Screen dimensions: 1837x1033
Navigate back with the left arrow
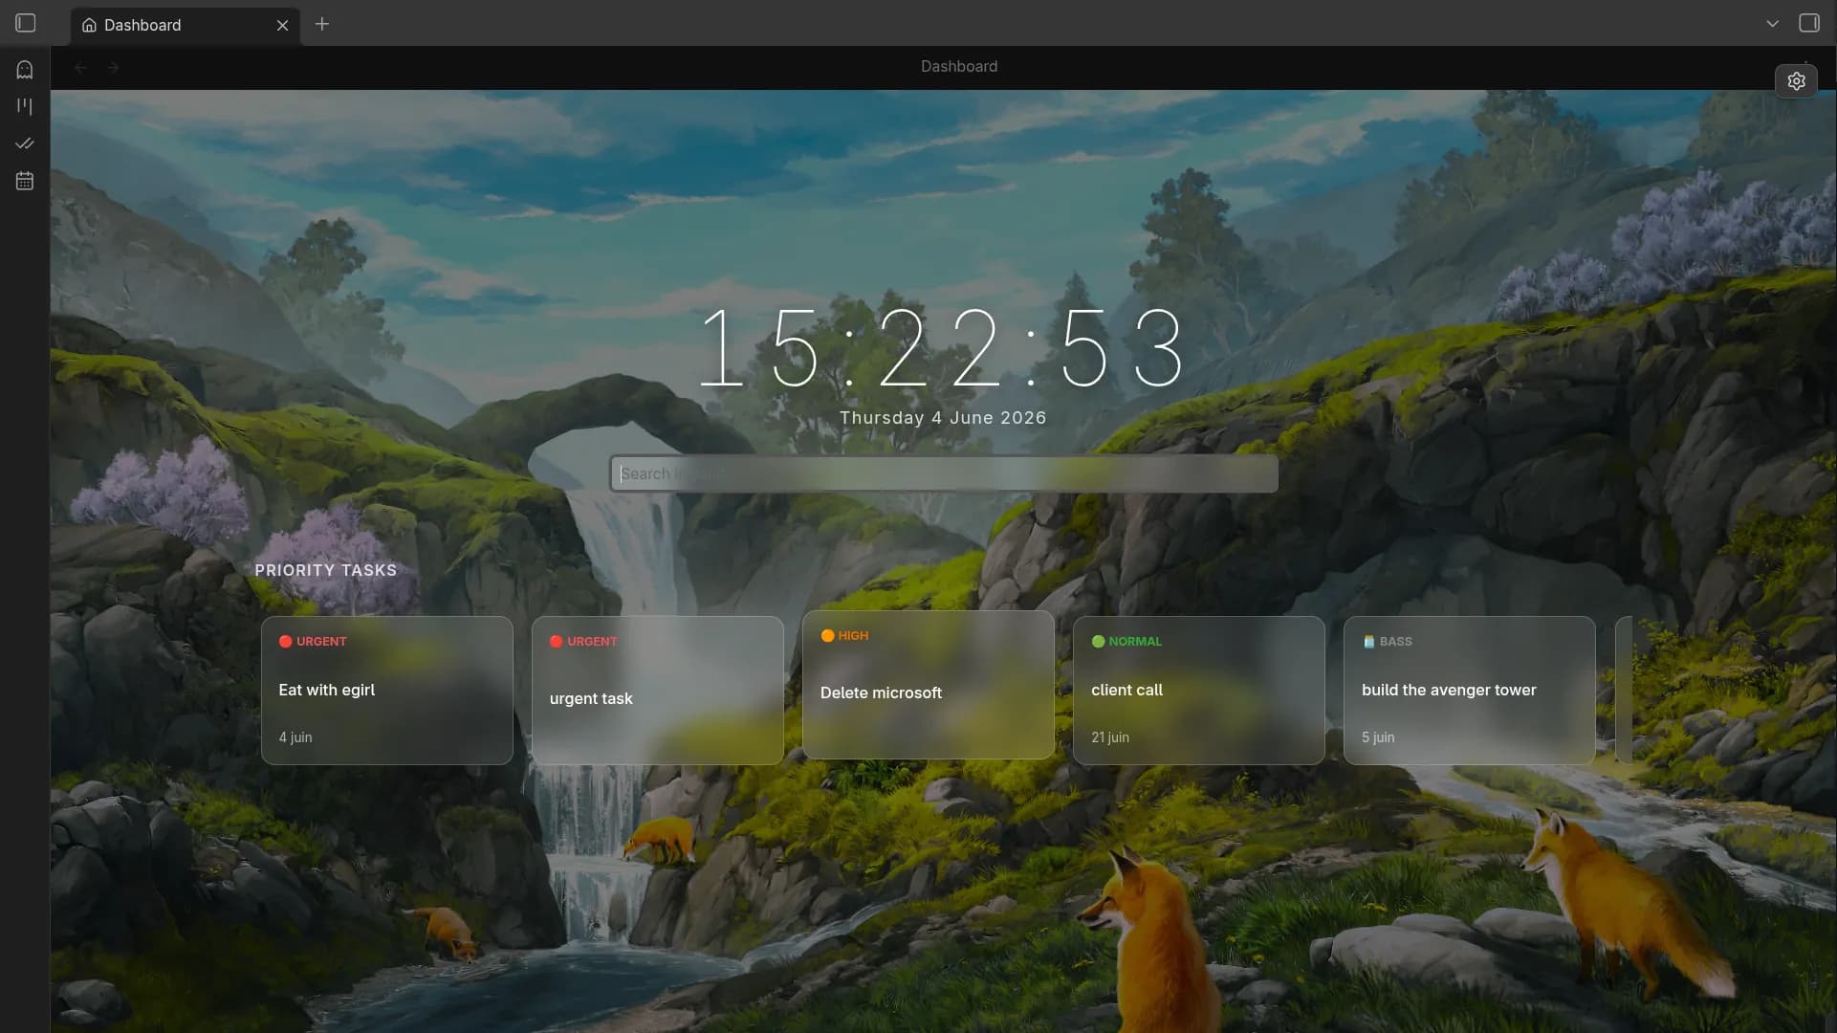pos(81,67)
